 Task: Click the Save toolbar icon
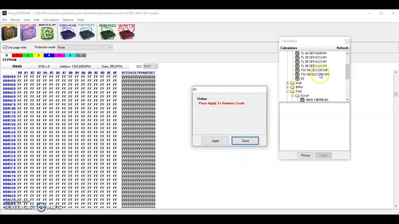(28, 32)
